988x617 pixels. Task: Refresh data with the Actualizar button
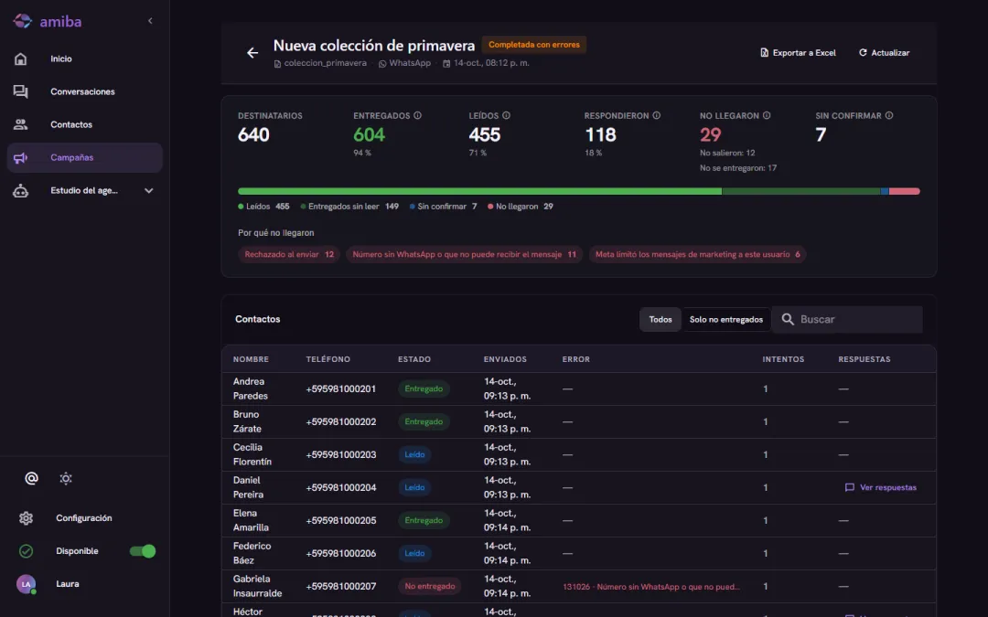[884, 53]
